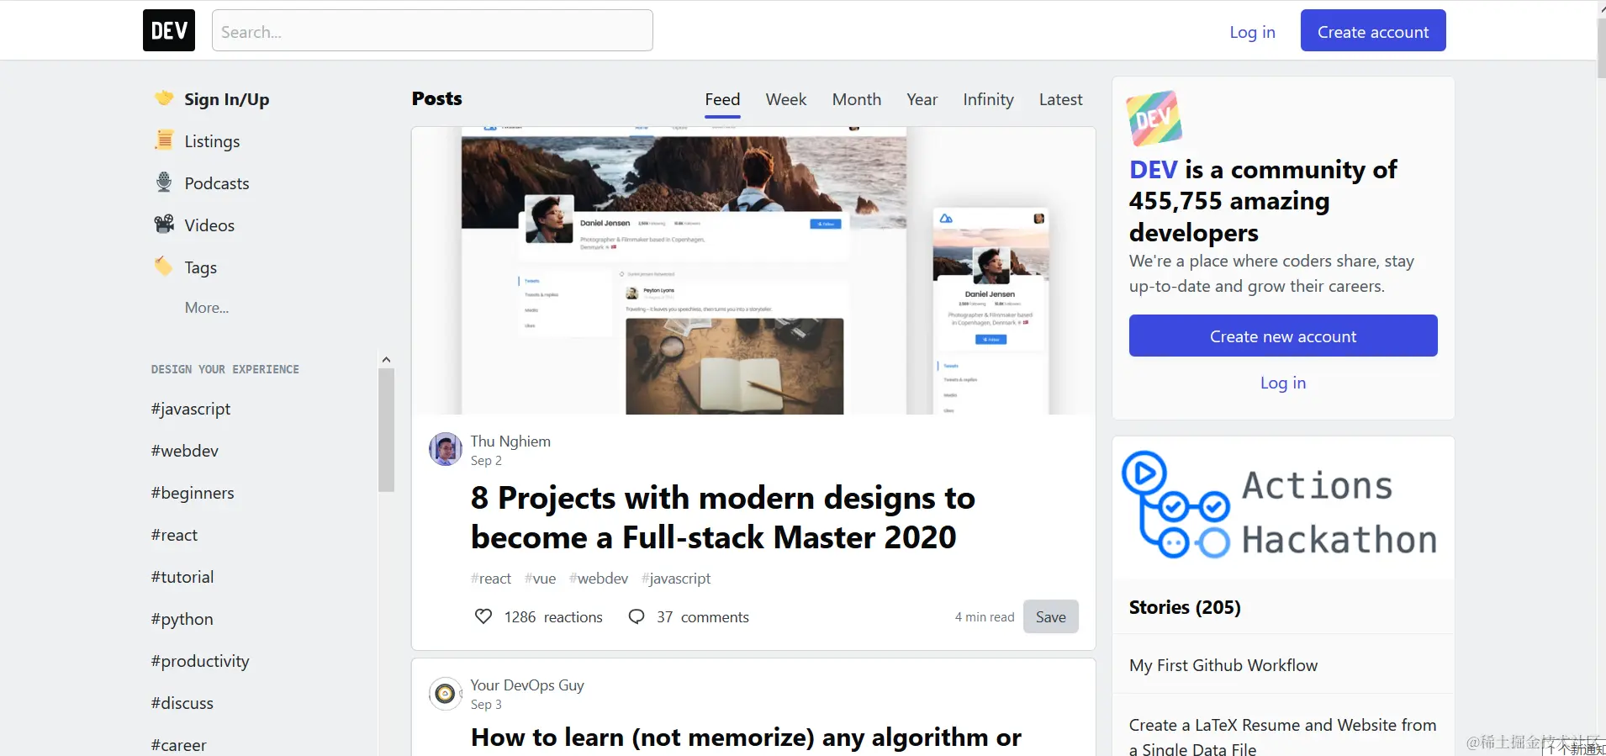This screenshot has width=1606, height=756.
Task: Open the Listings page
Action: [212, 141]
